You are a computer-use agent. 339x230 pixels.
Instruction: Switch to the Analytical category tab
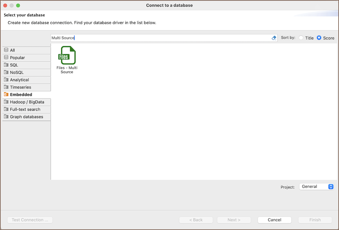click(20, 80)
